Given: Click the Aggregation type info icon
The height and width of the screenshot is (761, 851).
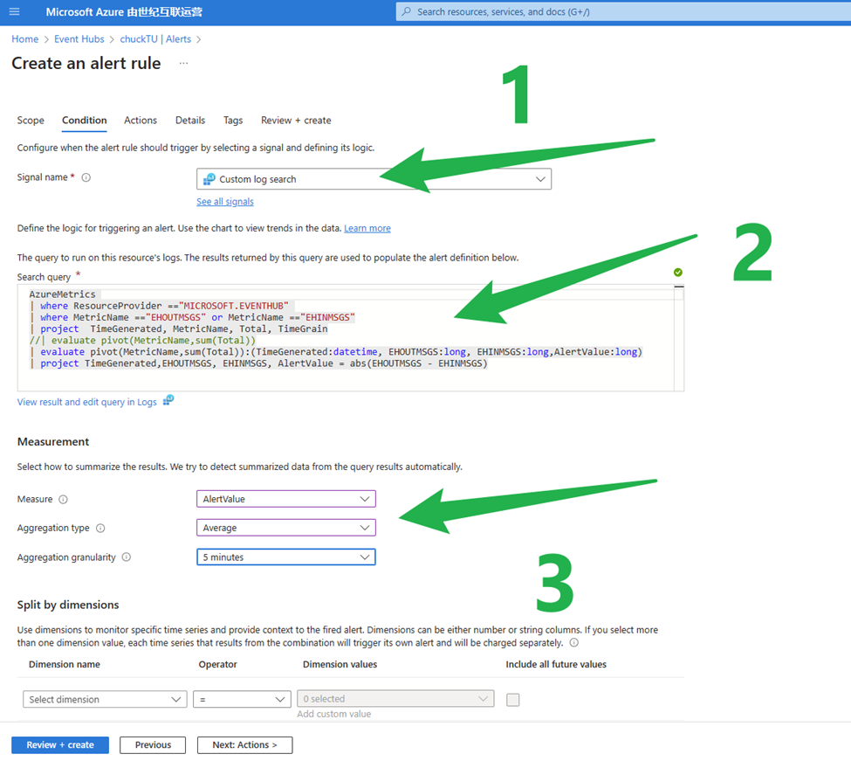Looking at the screenshot, I should tap(100, 529).
